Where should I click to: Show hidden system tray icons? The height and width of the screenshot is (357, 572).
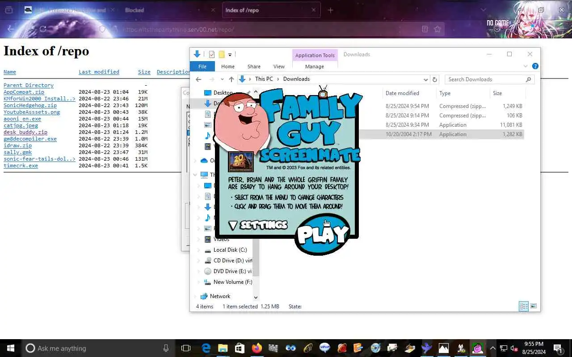pyautogui.click(x=492, y=348)
